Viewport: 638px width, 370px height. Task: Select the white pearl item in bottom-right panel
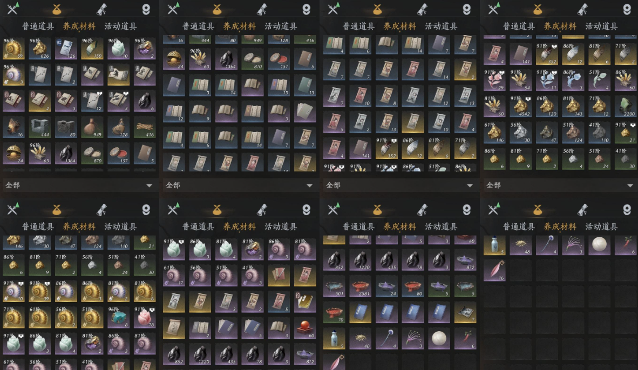pyautogui.click(x=599, y=244)
